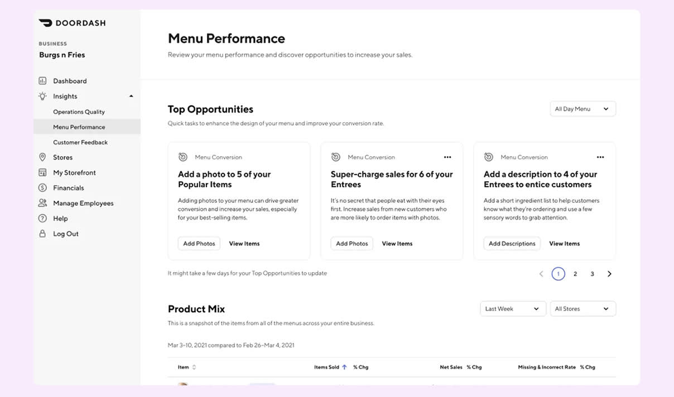This screenshot has width=674, height=397.
Task: Click the Dashboard icon in the sidebar
Action: coord(42,80)
